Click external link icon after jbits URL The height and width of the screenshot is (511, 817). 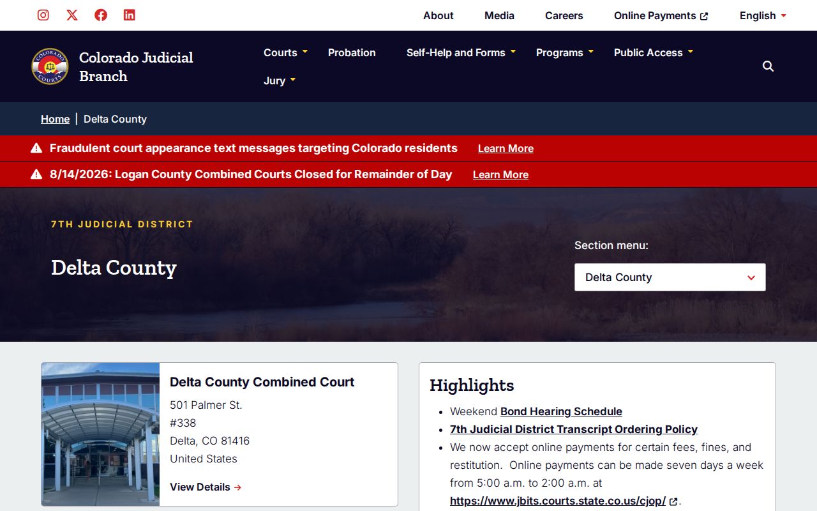(x=673, y=501)
